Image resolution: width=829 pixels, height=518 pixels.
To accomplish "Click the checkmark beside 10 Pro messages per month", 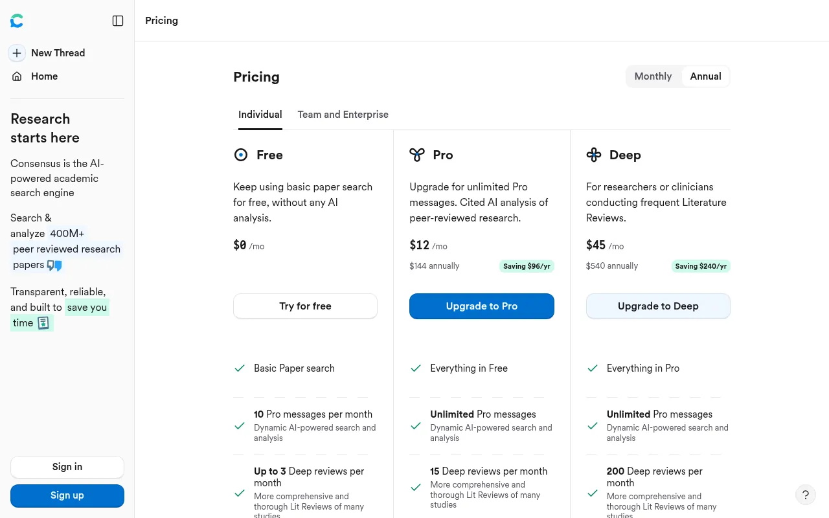I will point(240,425).
